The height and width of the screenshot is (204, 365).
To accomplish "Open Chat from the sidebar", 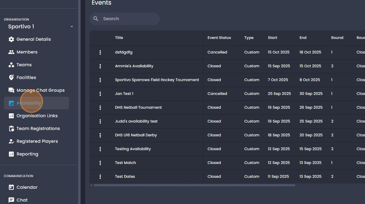I will coord(22,200).
